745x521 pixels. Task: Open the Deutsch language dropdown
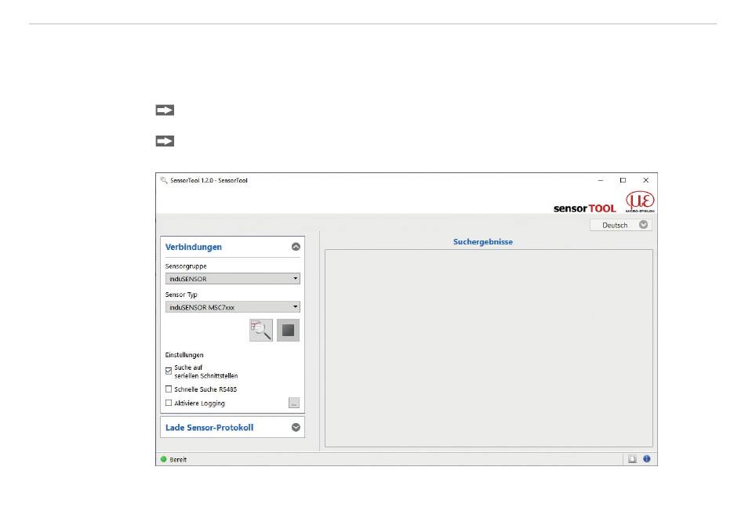pyautogui.click(x=621, y=225)
